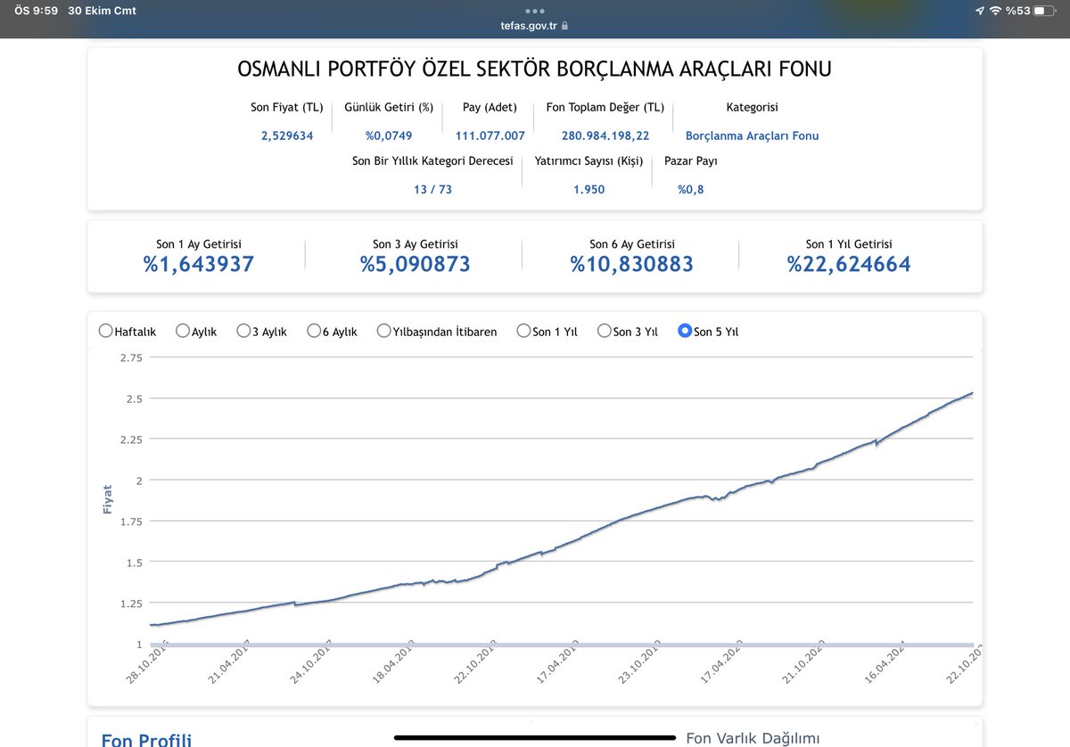Click the 28.10 date axis label
Image resolution: width=1070 pixels, height=747 pixels.
tap(148, 664)
